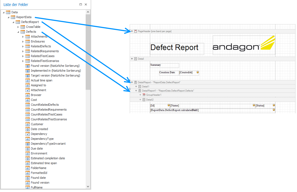Expand the RelatedTestCases node
Screen dimensions: 297x192
point(23,56)
